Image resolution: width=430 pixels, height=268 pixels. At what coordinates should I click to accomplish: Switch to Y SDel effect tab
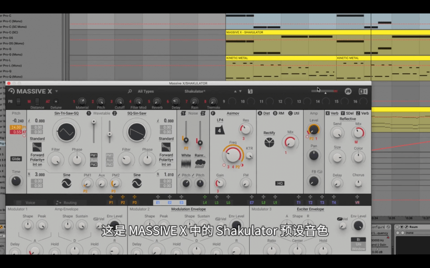pyautogui.click(x=347, y=114)
